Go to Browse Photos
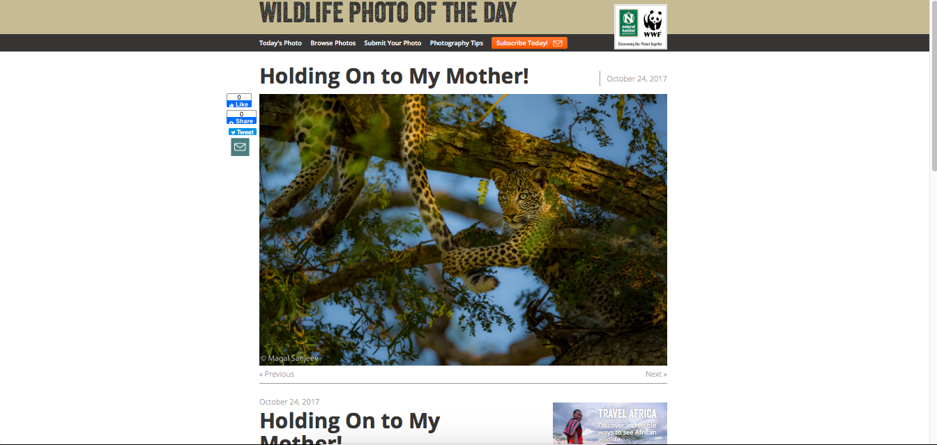Screen dimensions: 937x445 point(333,43)
